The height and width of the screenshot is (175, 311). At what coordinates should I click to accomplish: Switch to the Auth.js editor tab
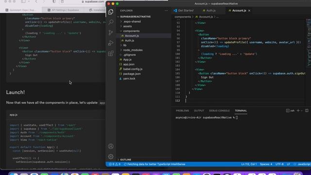coord(209,11)
